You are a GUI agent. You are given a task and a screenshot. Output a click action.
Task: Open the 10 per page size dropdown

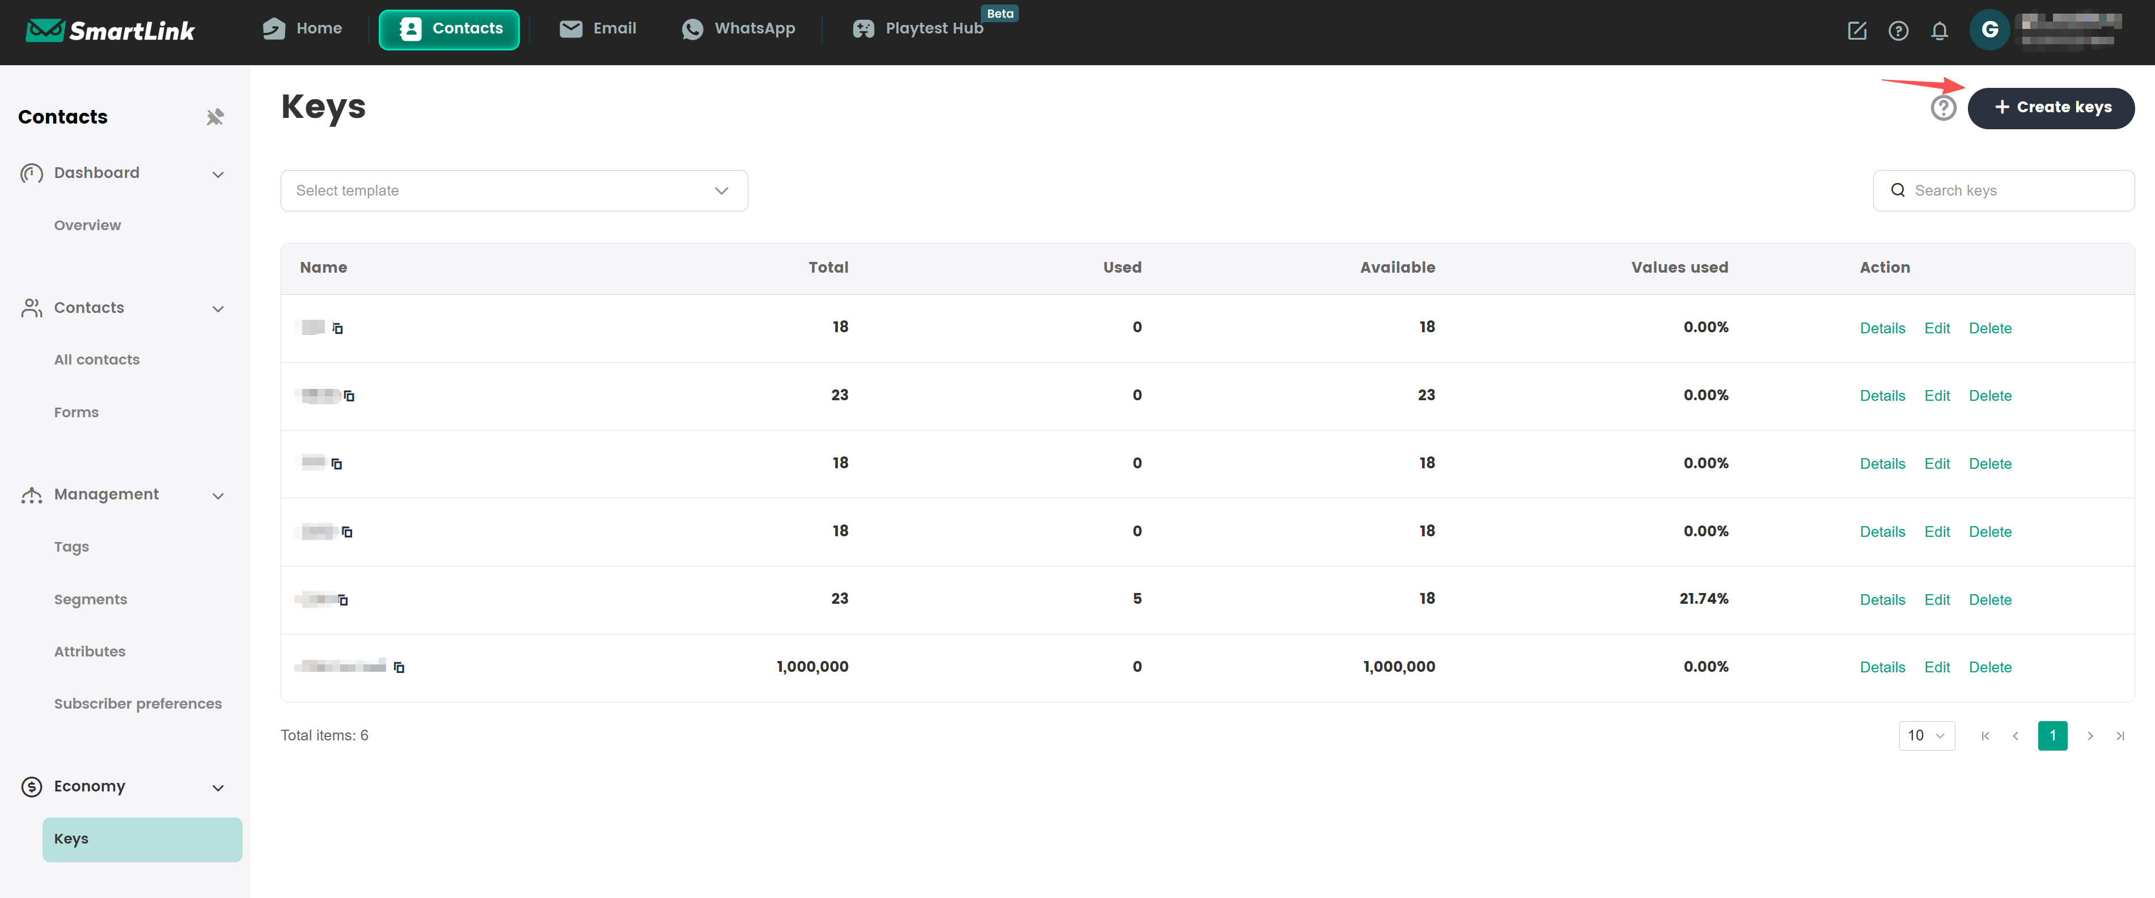pos(1926,736)
